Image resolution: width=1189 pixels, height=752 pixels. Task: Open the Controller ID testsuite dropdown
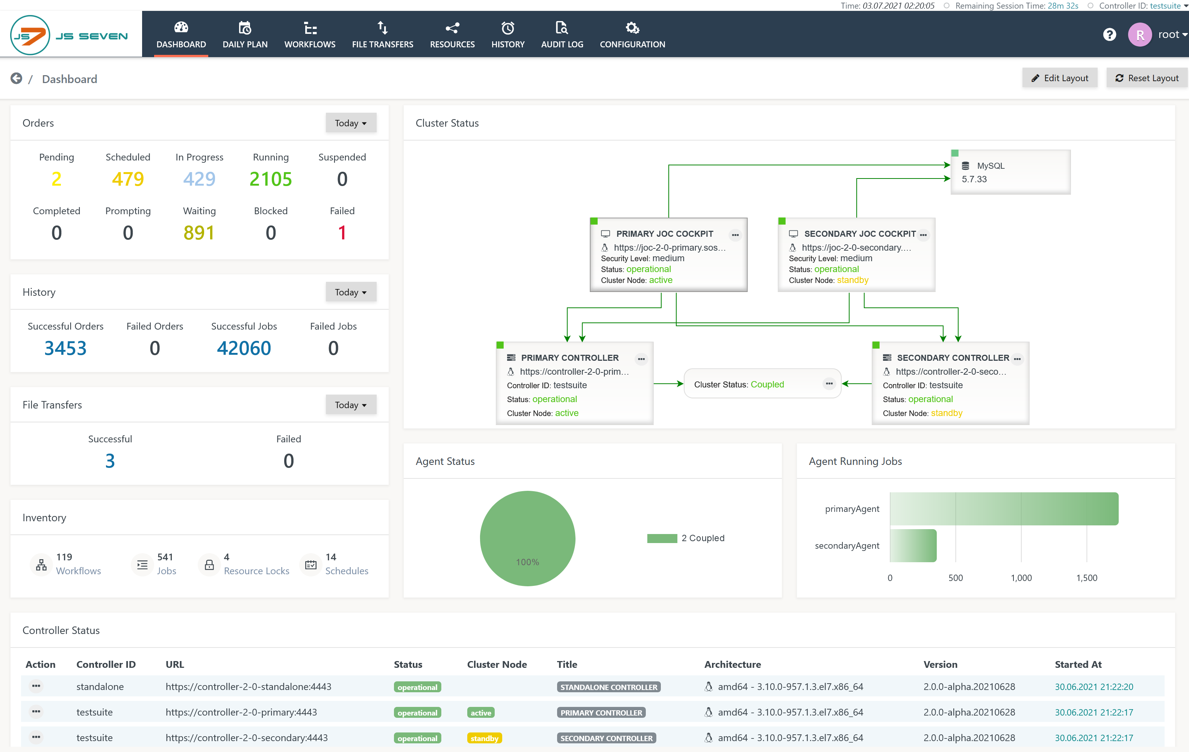[1168, 6]
